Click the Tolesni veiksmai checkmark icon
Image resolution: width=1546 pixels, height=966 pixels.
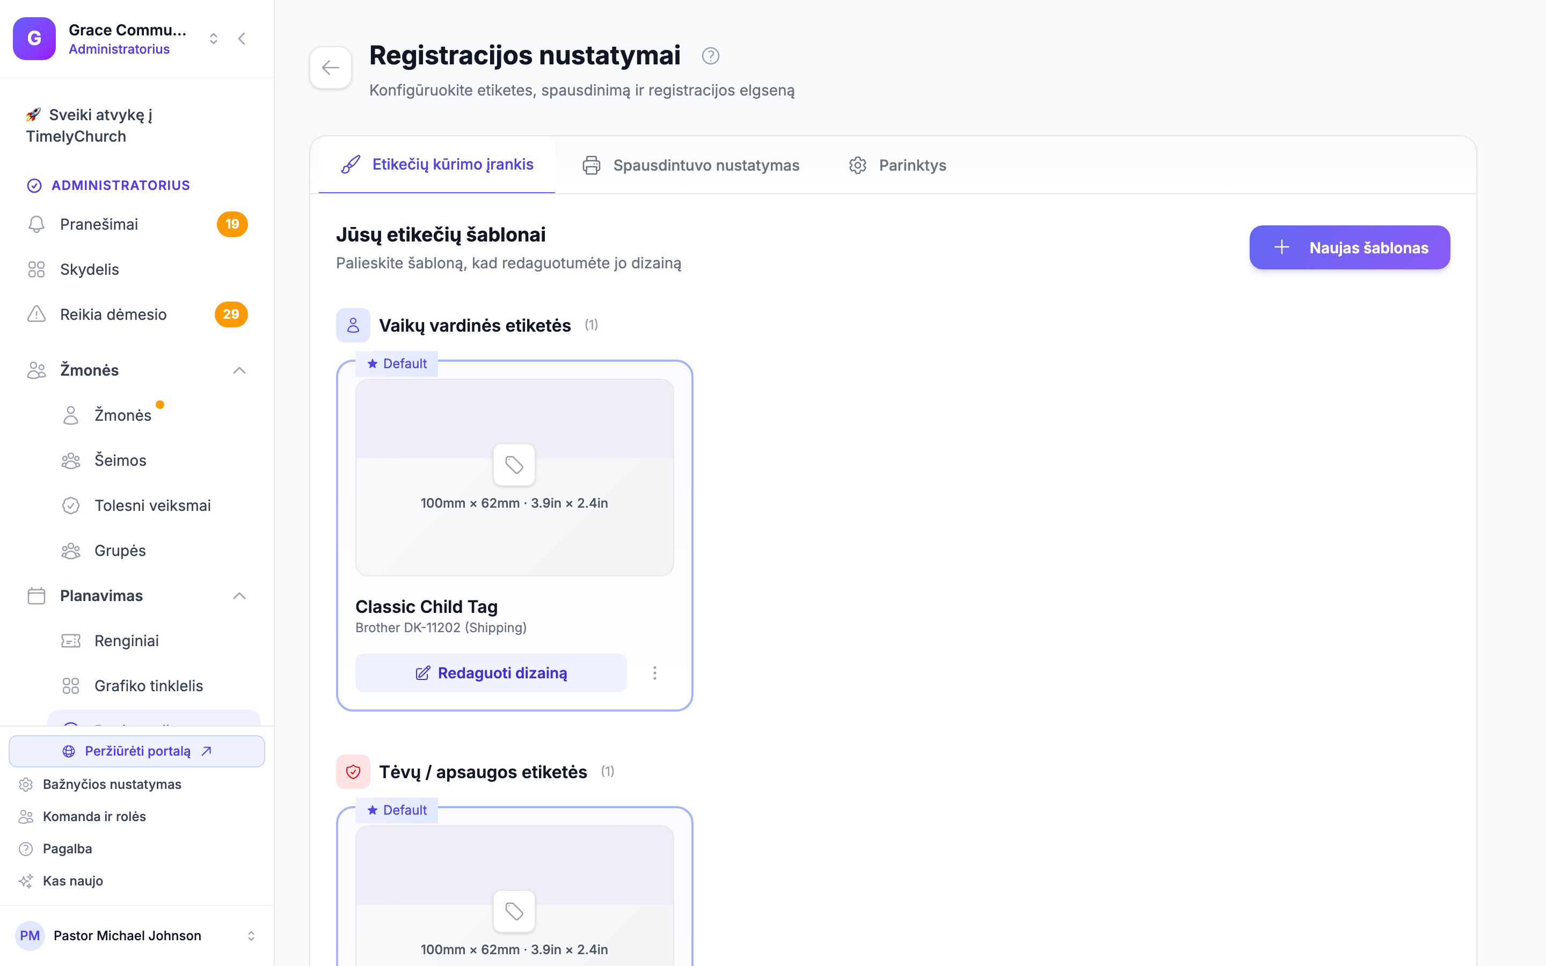[71, 506]
